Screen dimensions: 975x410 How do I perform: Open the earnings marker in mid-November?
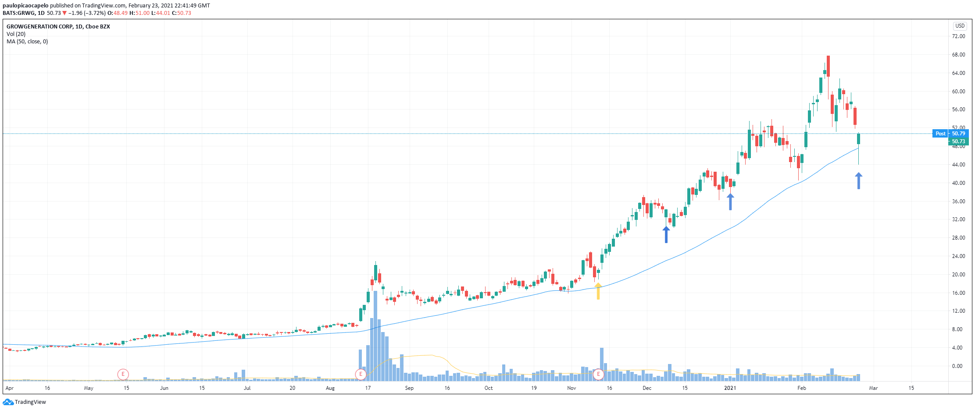598,374
